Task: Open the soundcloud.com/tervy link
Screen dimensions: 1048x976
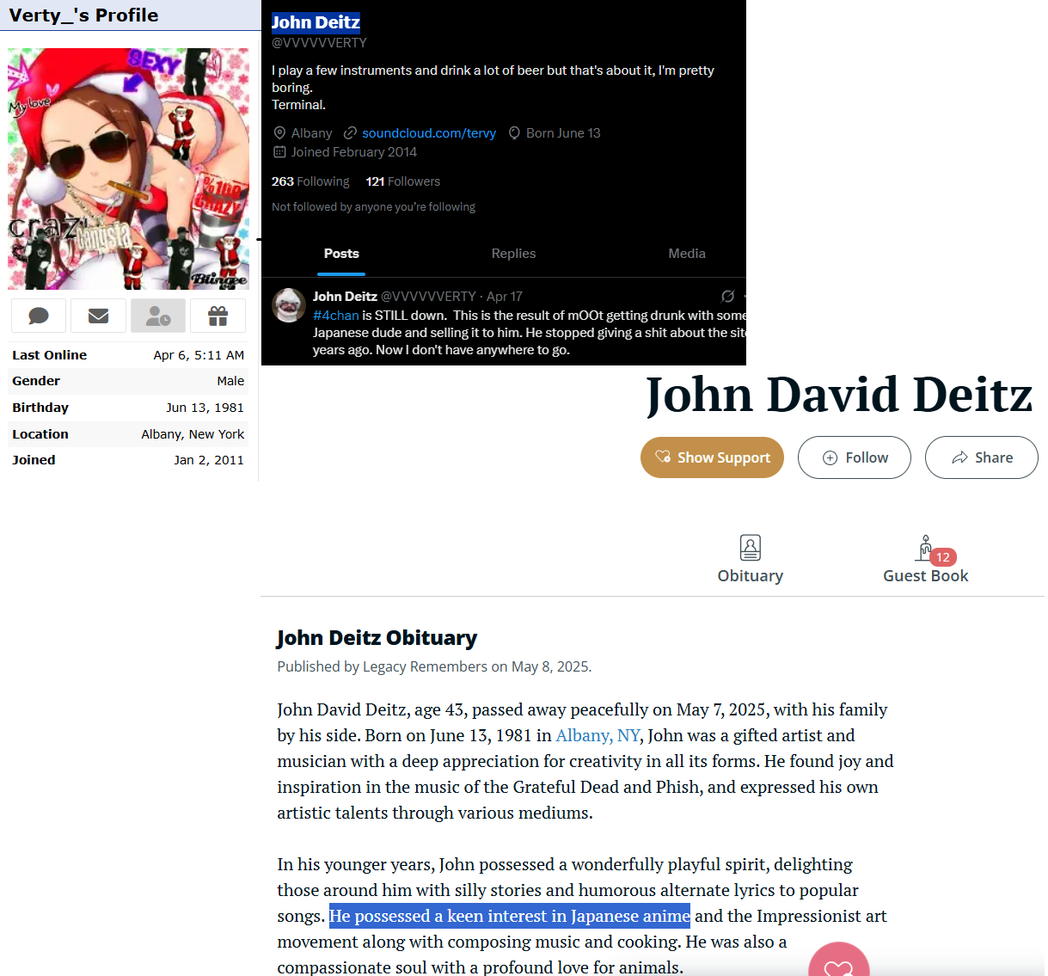Action: [429, 133]
